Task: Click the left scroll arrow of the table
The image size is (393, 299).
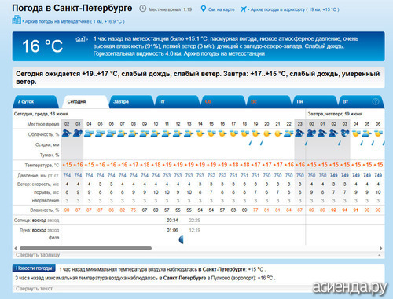Action: (x=16, y=248)
